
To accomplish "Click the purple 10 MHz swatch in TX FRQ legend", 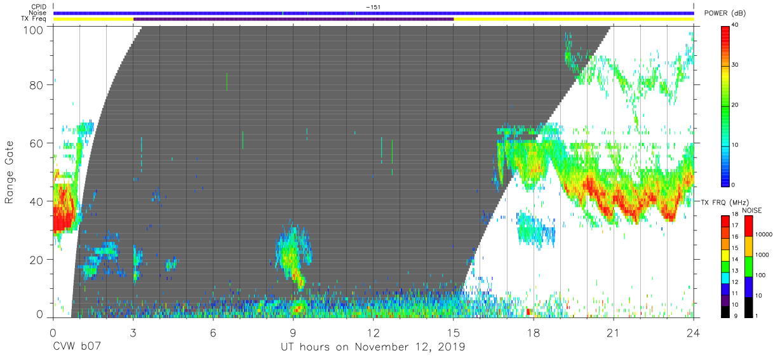I will pyautogui.click(x=725, y=300).
